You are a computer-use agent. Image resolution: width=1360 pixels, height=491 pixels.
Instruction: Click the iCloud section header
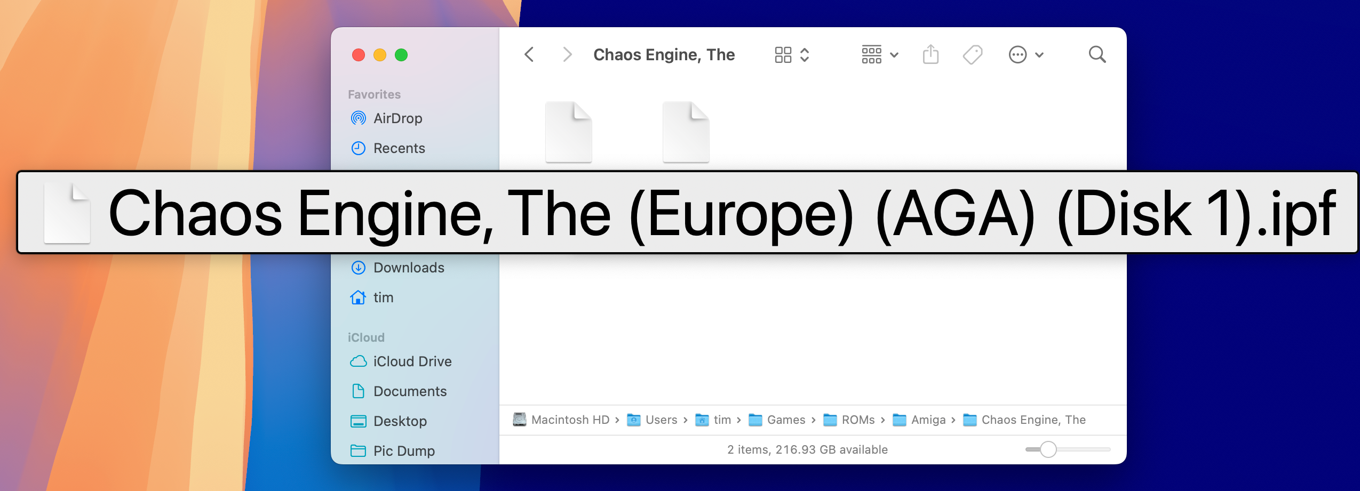coord(366,337)
